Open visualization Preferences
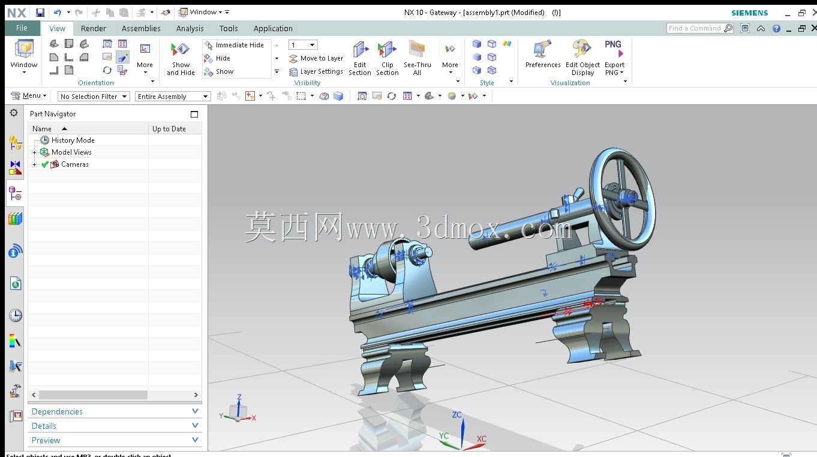 (x=543, y=55)
